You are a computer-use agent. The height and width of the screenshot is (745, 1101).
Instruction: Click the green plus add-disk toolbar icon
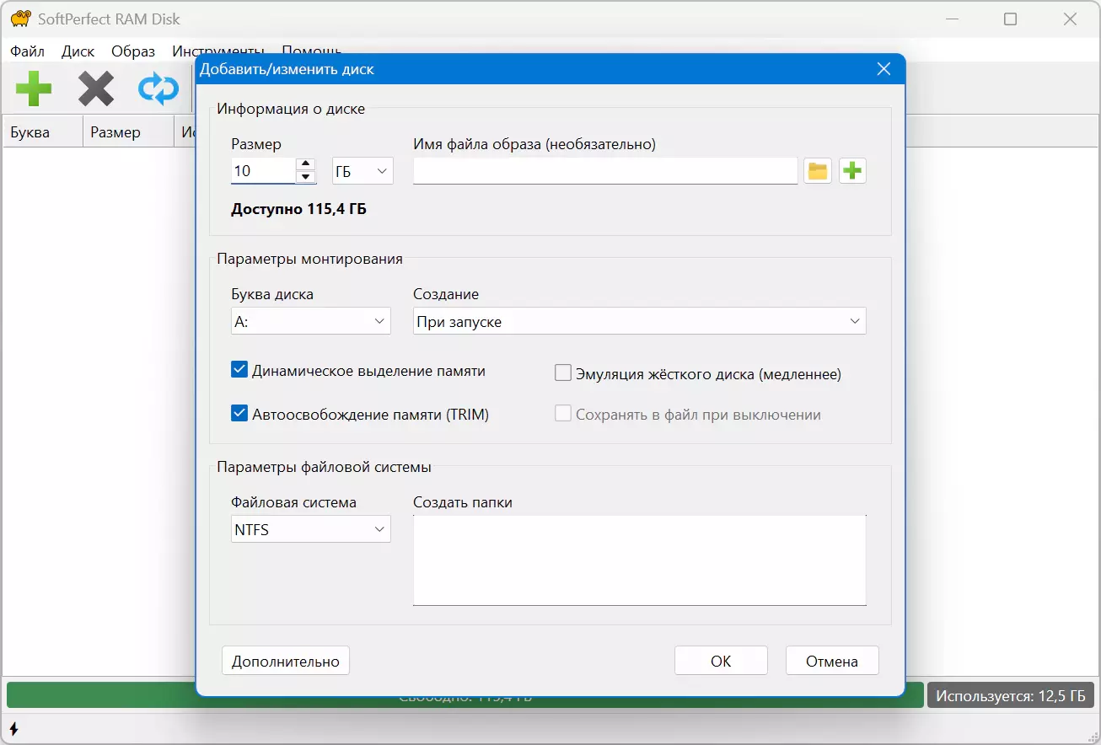point(34,88)
